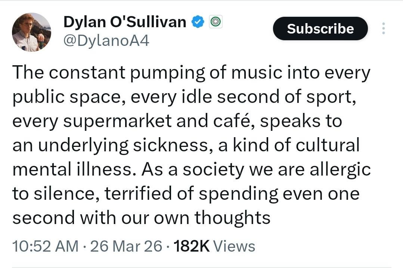Click the blue verified checkmark badge
403x268 pixels.
(198, 22)
